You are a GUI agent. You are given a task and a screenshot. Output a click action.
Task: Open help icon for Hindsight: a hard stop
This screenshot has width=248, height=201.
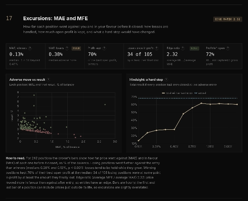point(166,79)
